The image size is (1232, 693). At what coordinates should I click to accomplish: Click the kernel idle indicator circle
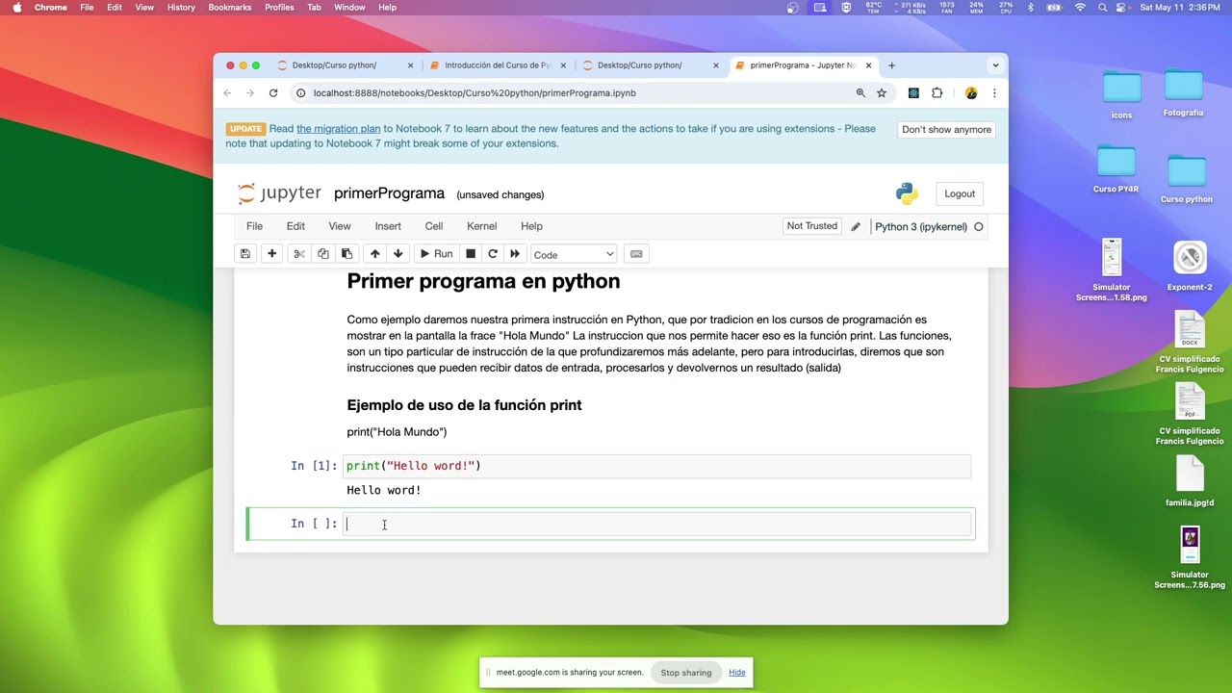[x=979, y=227]
